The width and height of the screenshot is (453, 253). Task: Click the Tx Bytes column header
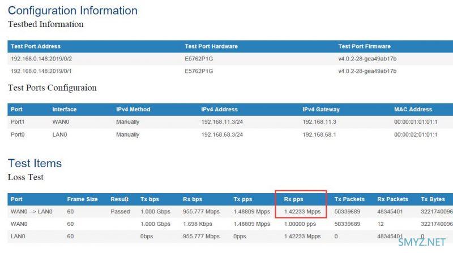click(433, 199)
